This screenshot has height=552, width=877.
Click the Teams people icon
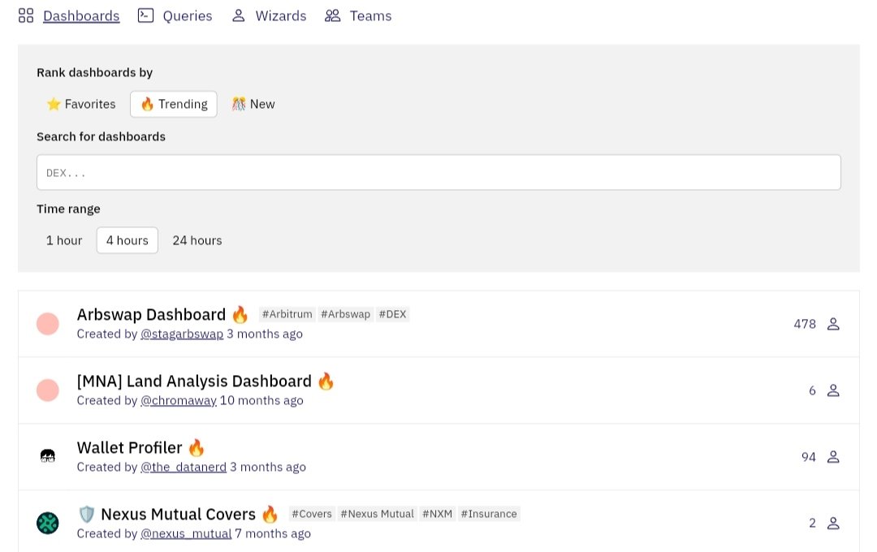[332, 15]
